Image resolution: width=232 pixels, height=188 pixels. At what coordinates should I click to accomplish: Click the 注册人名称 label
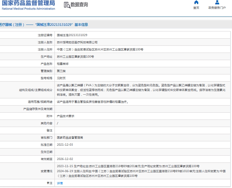(45, 42)
